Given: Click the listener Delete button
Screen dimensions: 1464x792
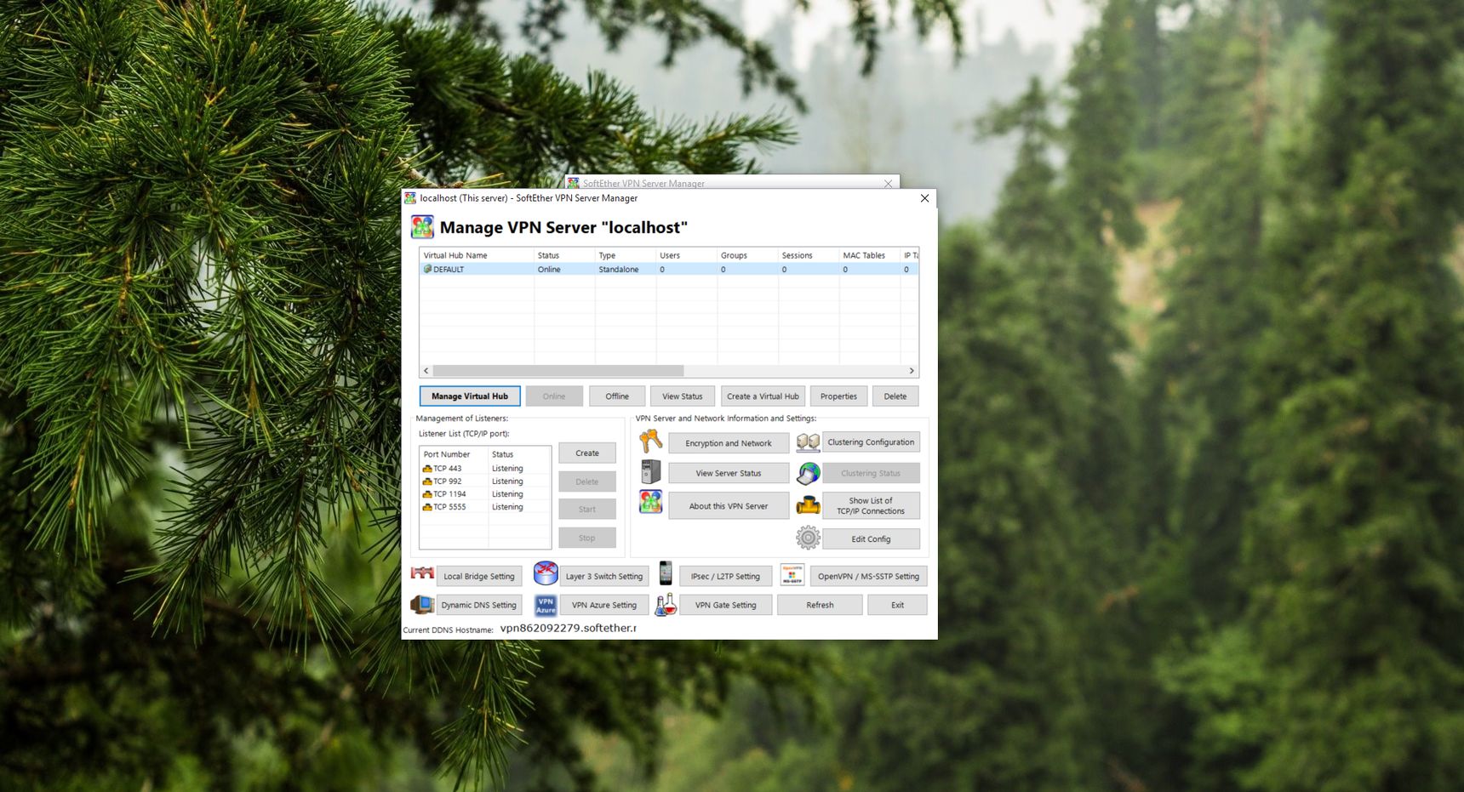Looking at the screenshot, I should 587,481.
